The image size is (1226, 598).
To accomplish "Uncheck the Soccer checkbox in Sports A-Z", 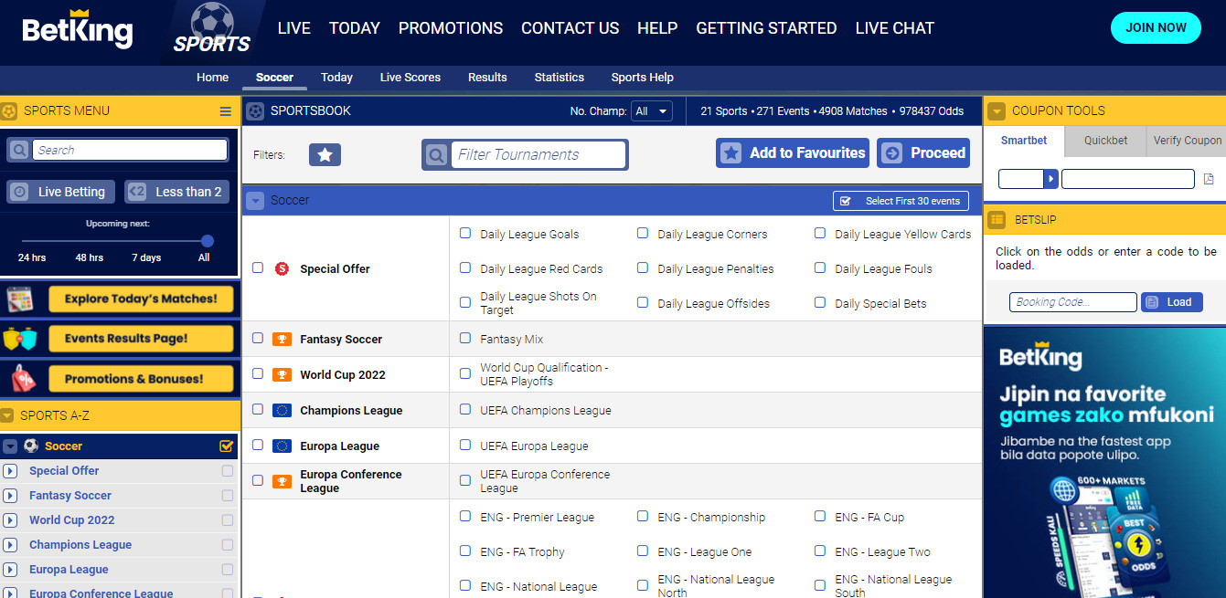I will [227, 446].
